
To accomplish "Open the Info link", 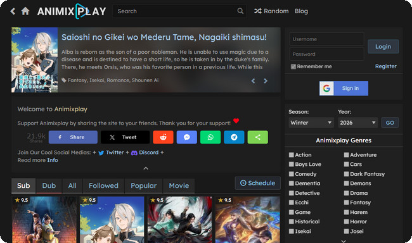I will [x=53, y=160].
